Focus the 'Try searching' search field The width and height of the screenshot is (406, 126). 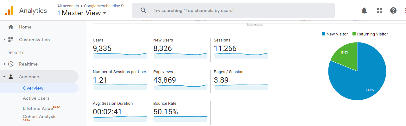pos(233,10)
